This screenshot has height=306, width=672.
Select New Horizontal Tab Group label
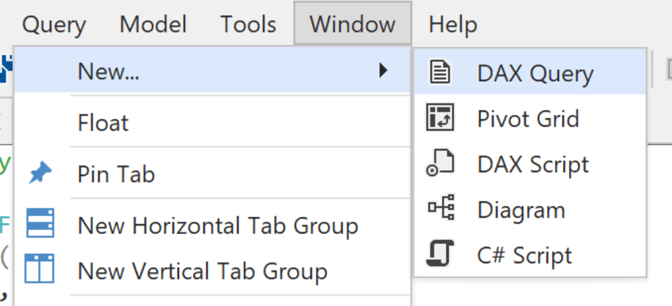pos(217,225)
